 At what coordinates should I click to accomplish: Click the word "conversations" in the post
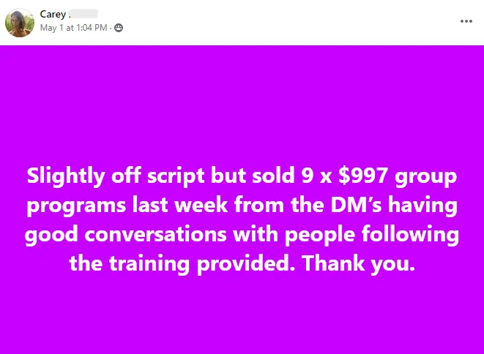pos(155,234)
